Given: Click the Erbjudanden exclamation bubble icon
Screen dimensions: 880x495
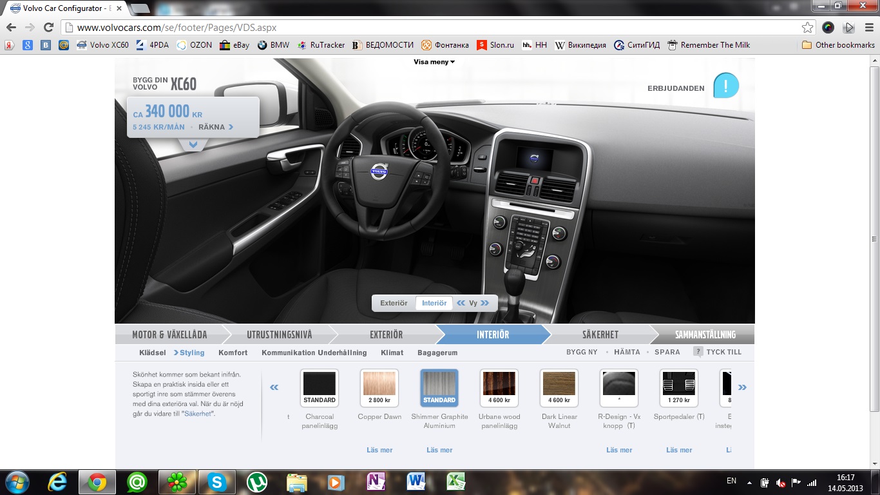Looking at the screenshot, I should tap(726, 86).
